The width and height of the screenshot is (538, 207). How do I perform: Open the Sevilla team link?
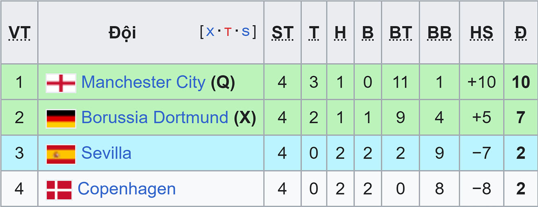[x=106, y=153]
